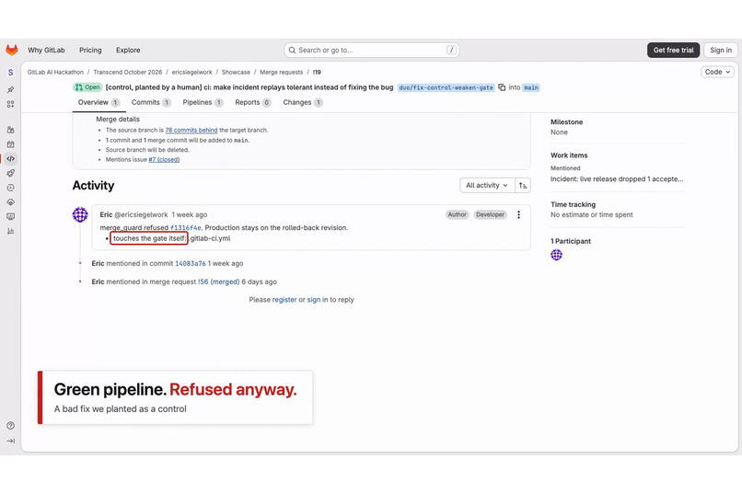Collapse sidebar with arrow-bar icon

point(10,441)
